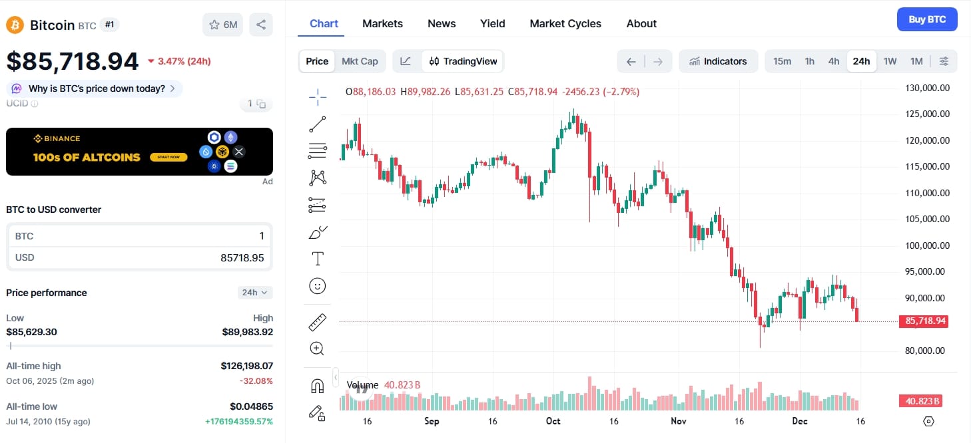Select the 1W chart timeframe
Viewport: 971px width, 443px height.
point(890,61)
